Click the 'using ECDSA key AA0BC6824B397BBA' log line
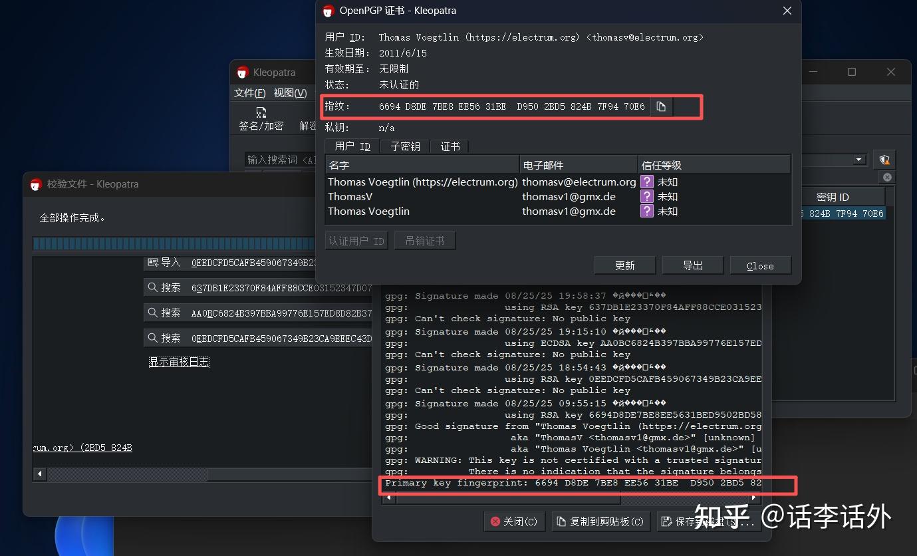Screen dimensions: 917x556 click(x=573, y=343)
